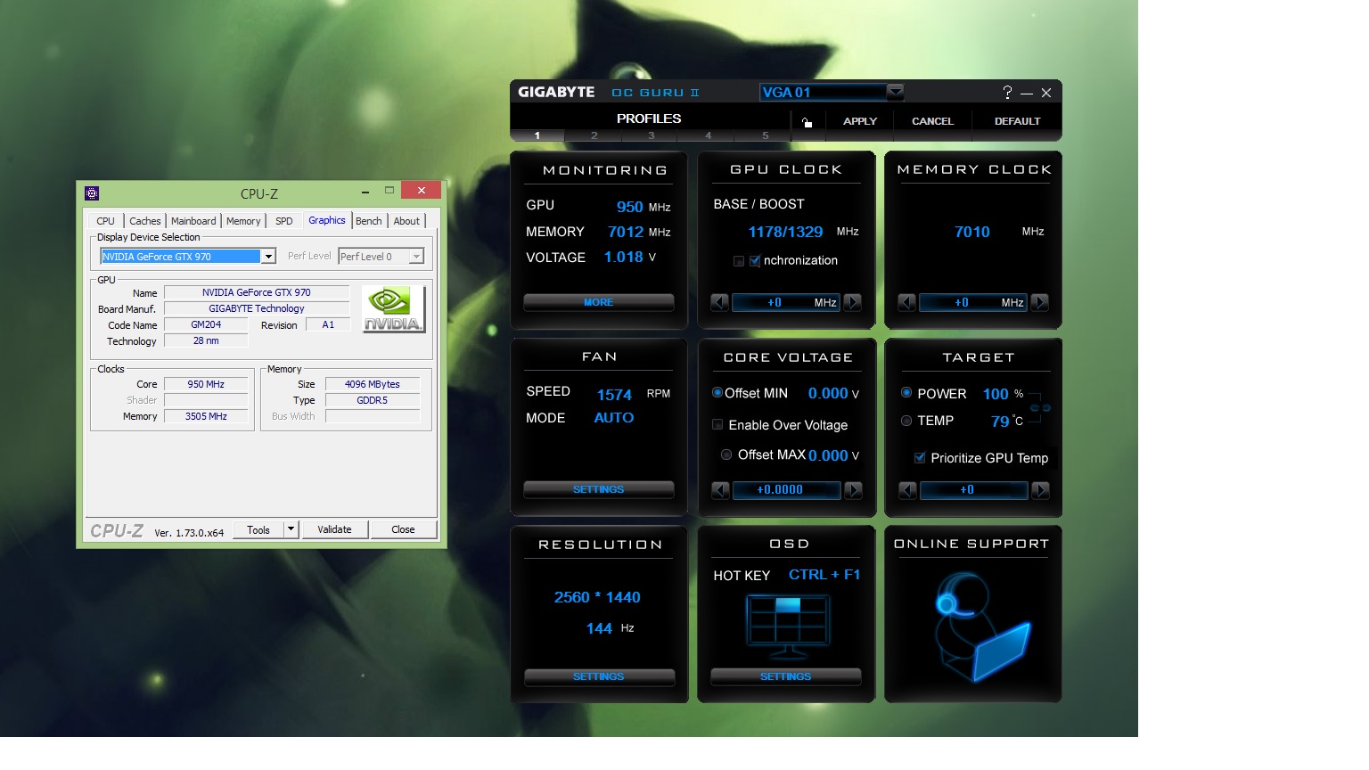Image resolution: width=1369 pixels, height=770 pixels.
Task: Switch to the SPD tab
Action: (283, 221)
